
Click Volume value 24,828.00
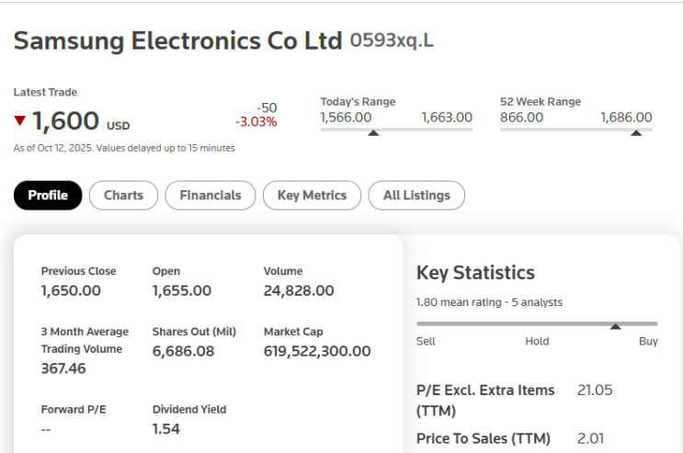pyautogui.click(x=299, y=290)
